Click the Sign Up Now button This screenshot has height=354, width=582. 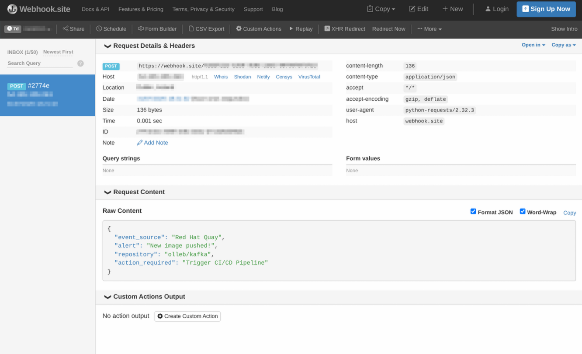[546, 9]
